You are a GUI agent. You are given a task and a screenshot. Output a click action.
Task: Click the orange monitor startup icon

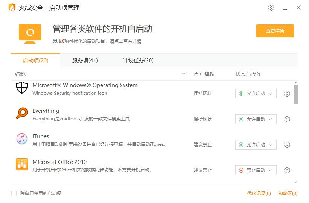pyautogui.click(x=30, y=34)
